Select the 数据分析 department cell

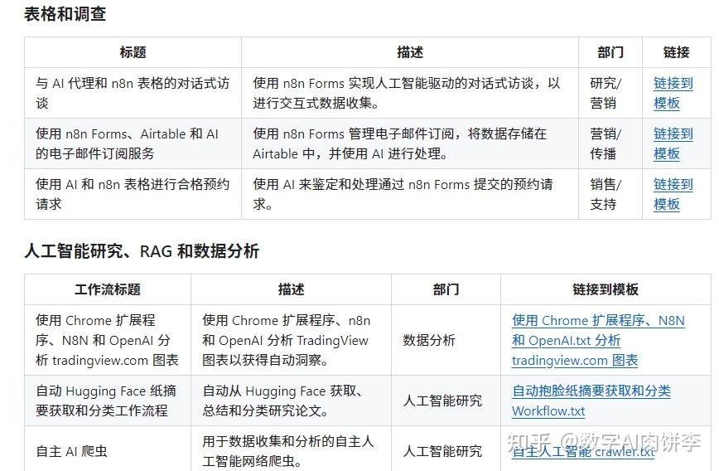(x=446, y=340)
